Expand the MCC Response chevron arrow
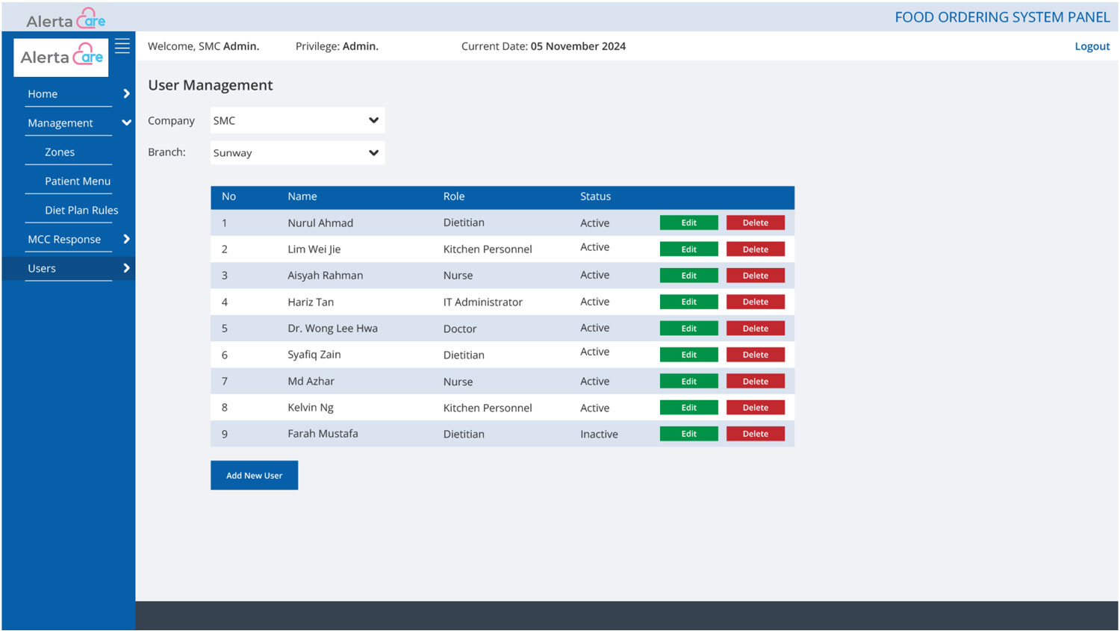The height and width of the screenshot is (631, 1120). (x=126, y=239)
